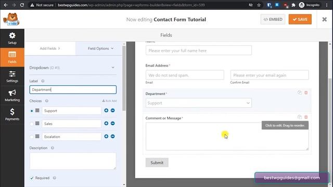Open the Setup gear panel
The width and height of the screenshot is (333, 187).
[12, 38]
